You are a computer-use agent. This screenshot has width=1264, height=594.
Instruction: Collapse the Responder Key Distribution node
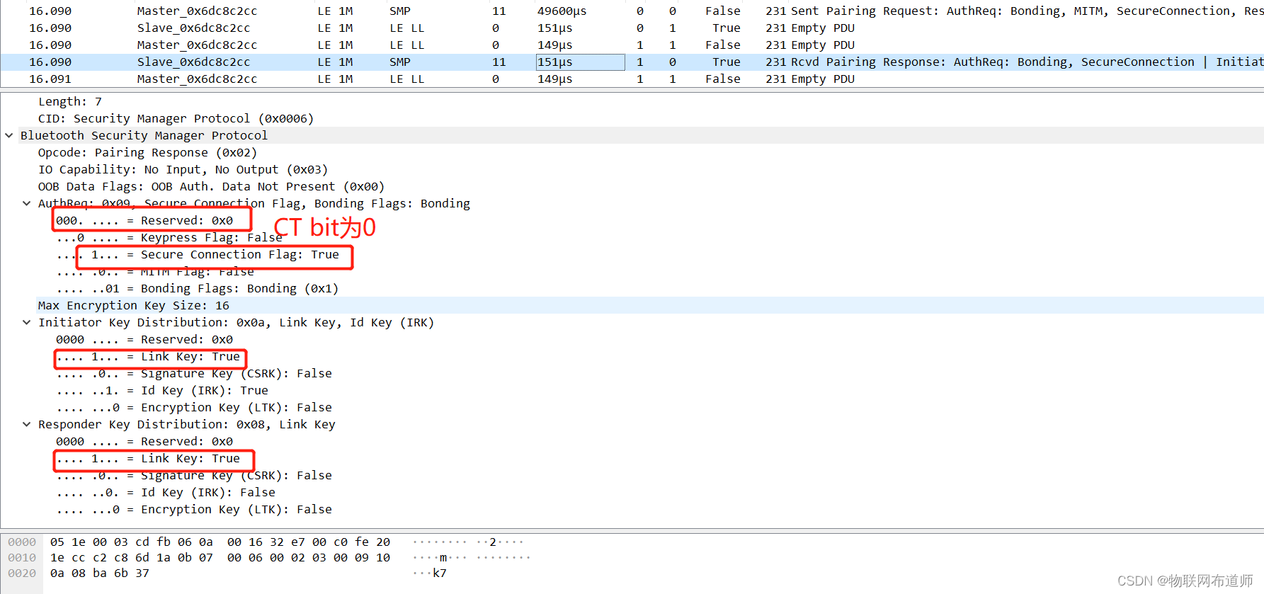(x=27, y=424)
